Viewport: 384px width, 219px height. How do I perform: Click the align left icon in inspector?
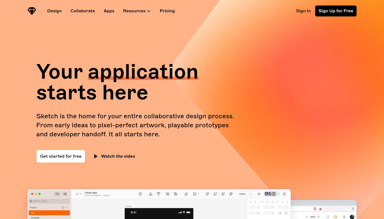[x=262, y=202]
